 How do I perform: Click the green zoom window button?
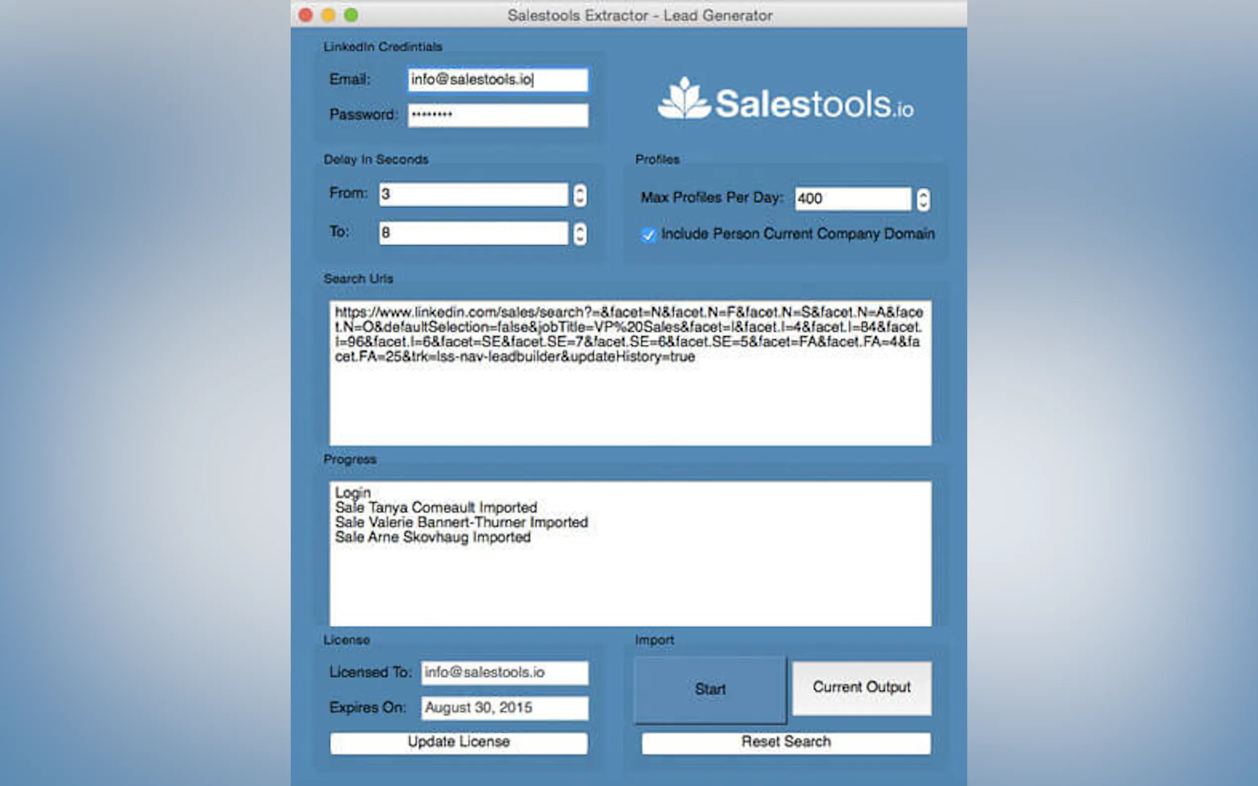(351, 15)
